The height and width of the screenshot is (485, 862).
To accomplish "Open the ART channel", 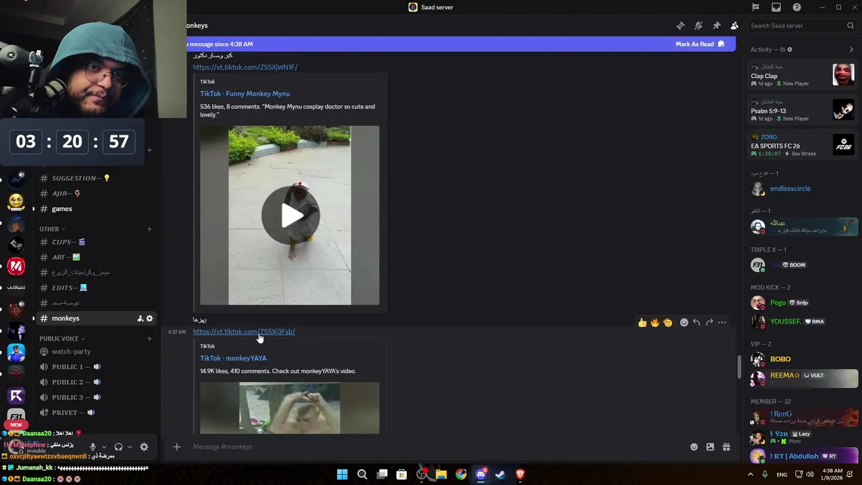I will point(94,257).
